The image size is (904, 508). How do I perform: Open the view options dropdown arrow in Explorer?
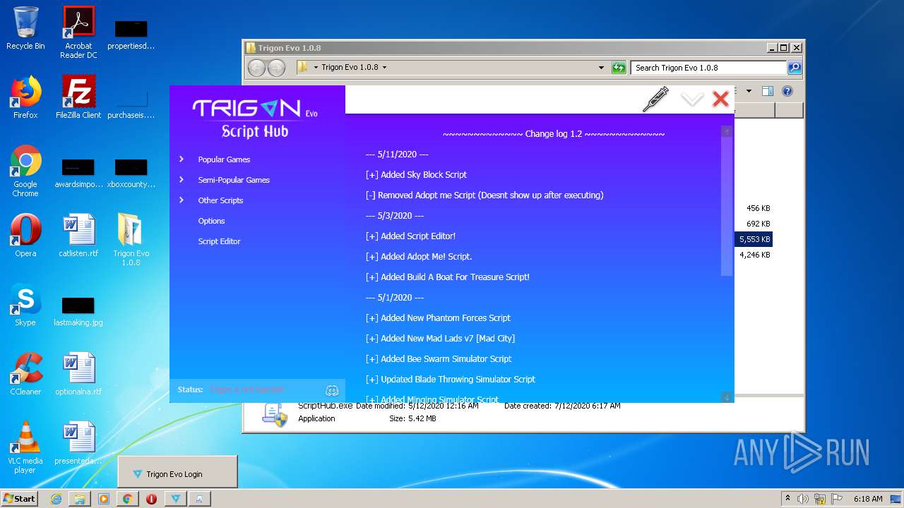(x=749, y=91)
